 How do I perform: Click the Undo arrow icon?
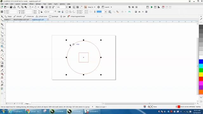[x=30, y=7]
